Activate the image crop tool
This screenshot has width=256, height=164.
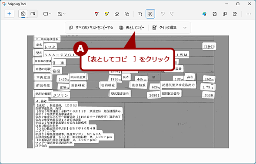(140, 14)
